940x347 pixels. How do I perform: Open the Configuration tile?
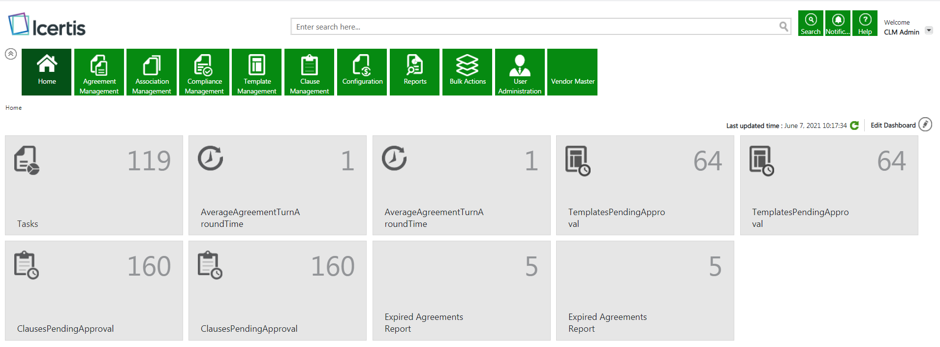362,72
